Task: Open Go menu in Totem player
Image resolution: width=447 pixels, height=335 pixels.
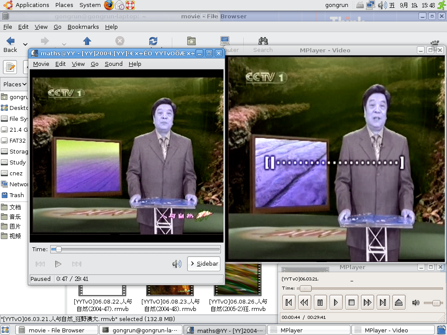Action: (x=95, y=64)
